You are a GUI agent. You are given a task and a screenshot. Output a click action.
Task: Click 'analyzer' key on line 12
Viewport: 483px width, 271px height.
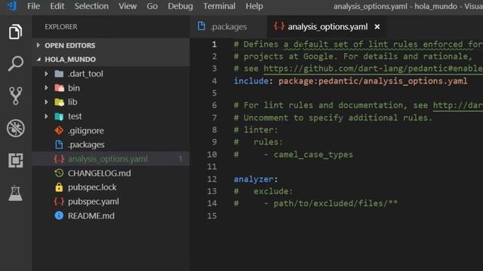click(254, 179)
